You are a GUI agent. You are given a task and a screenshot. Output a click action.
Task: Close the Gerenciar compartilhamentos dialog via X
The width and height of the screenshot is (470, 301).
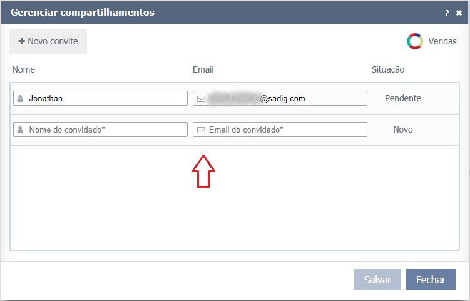pyautogui.click(x=459, y=13)
